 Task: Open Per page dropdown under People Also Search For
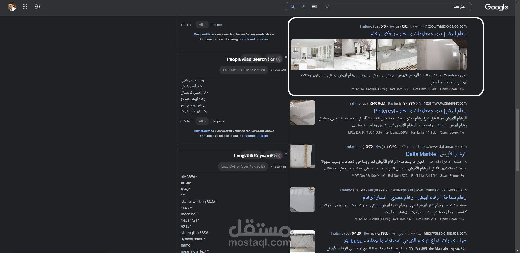(x=202, y=121)
